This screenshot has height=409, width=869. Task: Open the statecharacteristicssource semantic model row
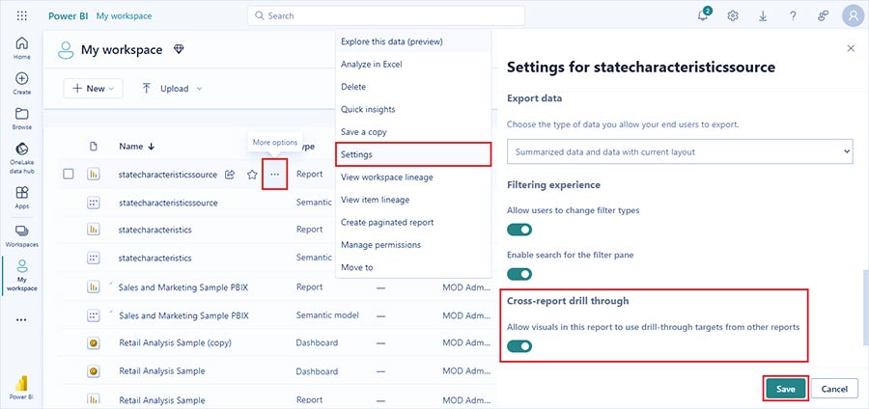click(168, 203)
